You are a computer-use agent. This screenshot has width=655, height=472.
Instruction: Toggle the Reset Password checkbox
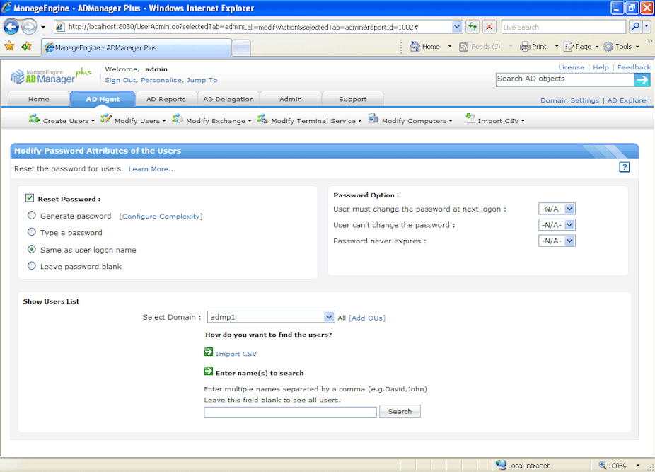coord(29,198)
